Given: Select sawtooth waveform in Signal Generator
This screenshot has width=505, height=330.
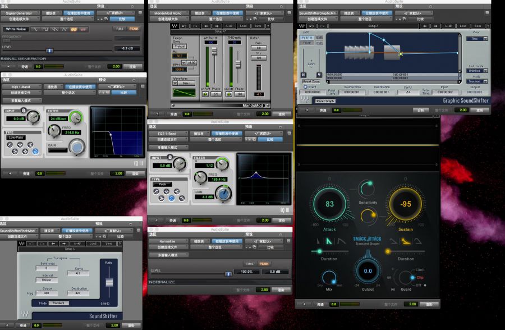Looking at the screenshot, I should (x=55, y=29).
